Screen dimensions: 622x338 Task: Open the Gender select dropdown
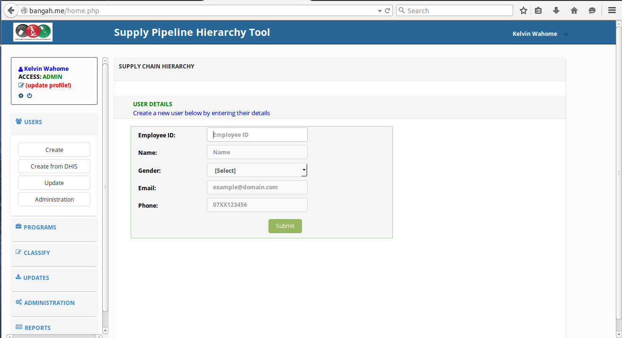click(257, 170)
